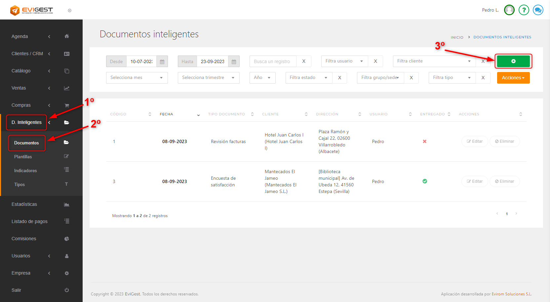Click the user profile avatar icon
The height and width of the screenshot is (302, 550).
click(509, 10)
